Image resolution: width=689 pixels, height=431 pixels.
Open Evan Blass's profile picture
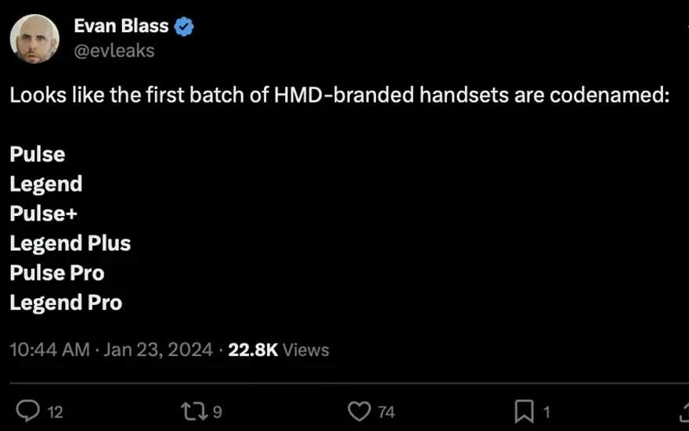[34, 38]
